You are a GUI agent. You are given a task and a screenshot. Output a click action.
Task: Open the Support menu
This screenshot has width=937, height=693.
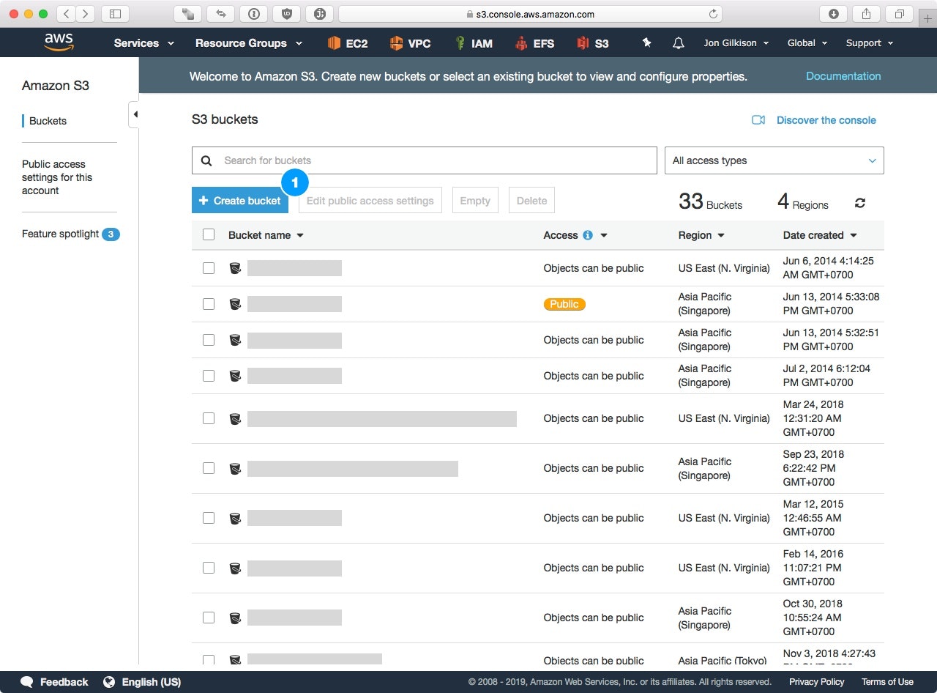tap(870, 43)
